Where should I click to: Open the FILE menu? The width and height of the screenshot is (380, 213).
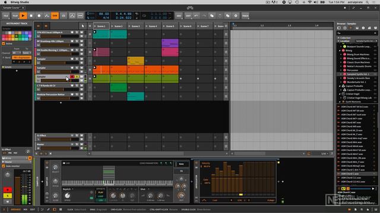(6, 16)
